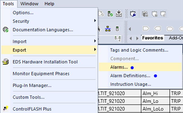
Task: Open Plug-In Manager... from the Tools menu
Action: (x=32, y=85)
